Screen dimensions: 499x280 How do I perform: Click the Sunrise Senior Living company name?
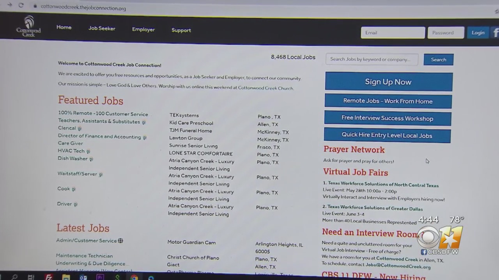coord(193,146)
